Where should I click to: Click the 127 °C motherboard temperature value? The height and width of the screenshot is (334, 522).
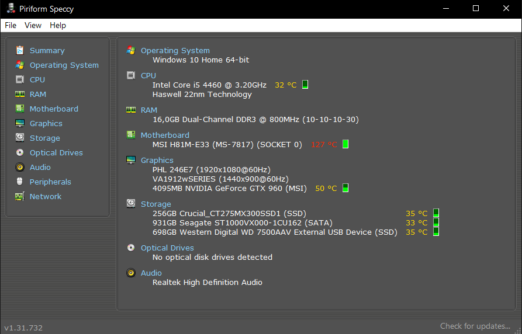(x=324, y=145)
